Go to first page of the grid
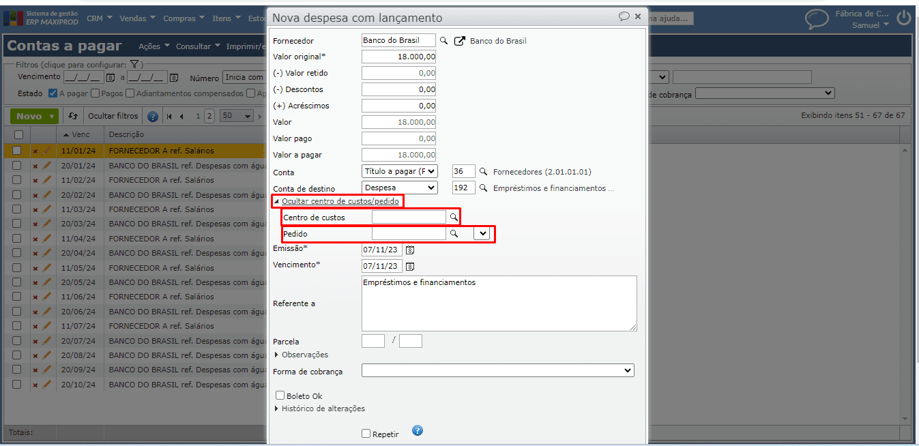 coord(169,117)
